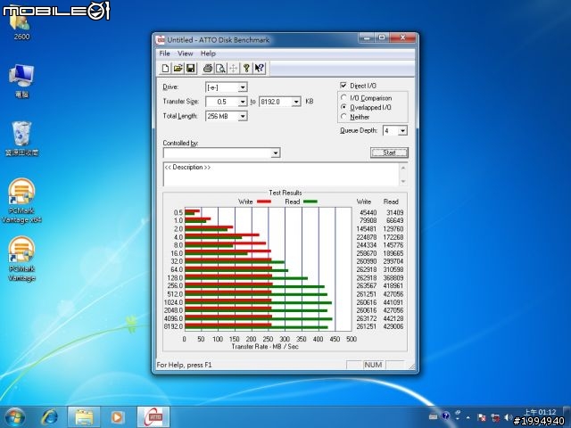Open the Windows Start orb
The height and width of the screenshot is (428, 571).
click(x=14, y=416)
